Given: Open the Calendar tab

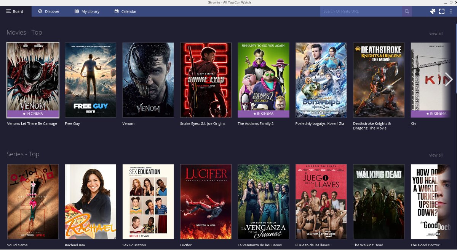Looking at the screenshot, I should (x=125, y=11).
